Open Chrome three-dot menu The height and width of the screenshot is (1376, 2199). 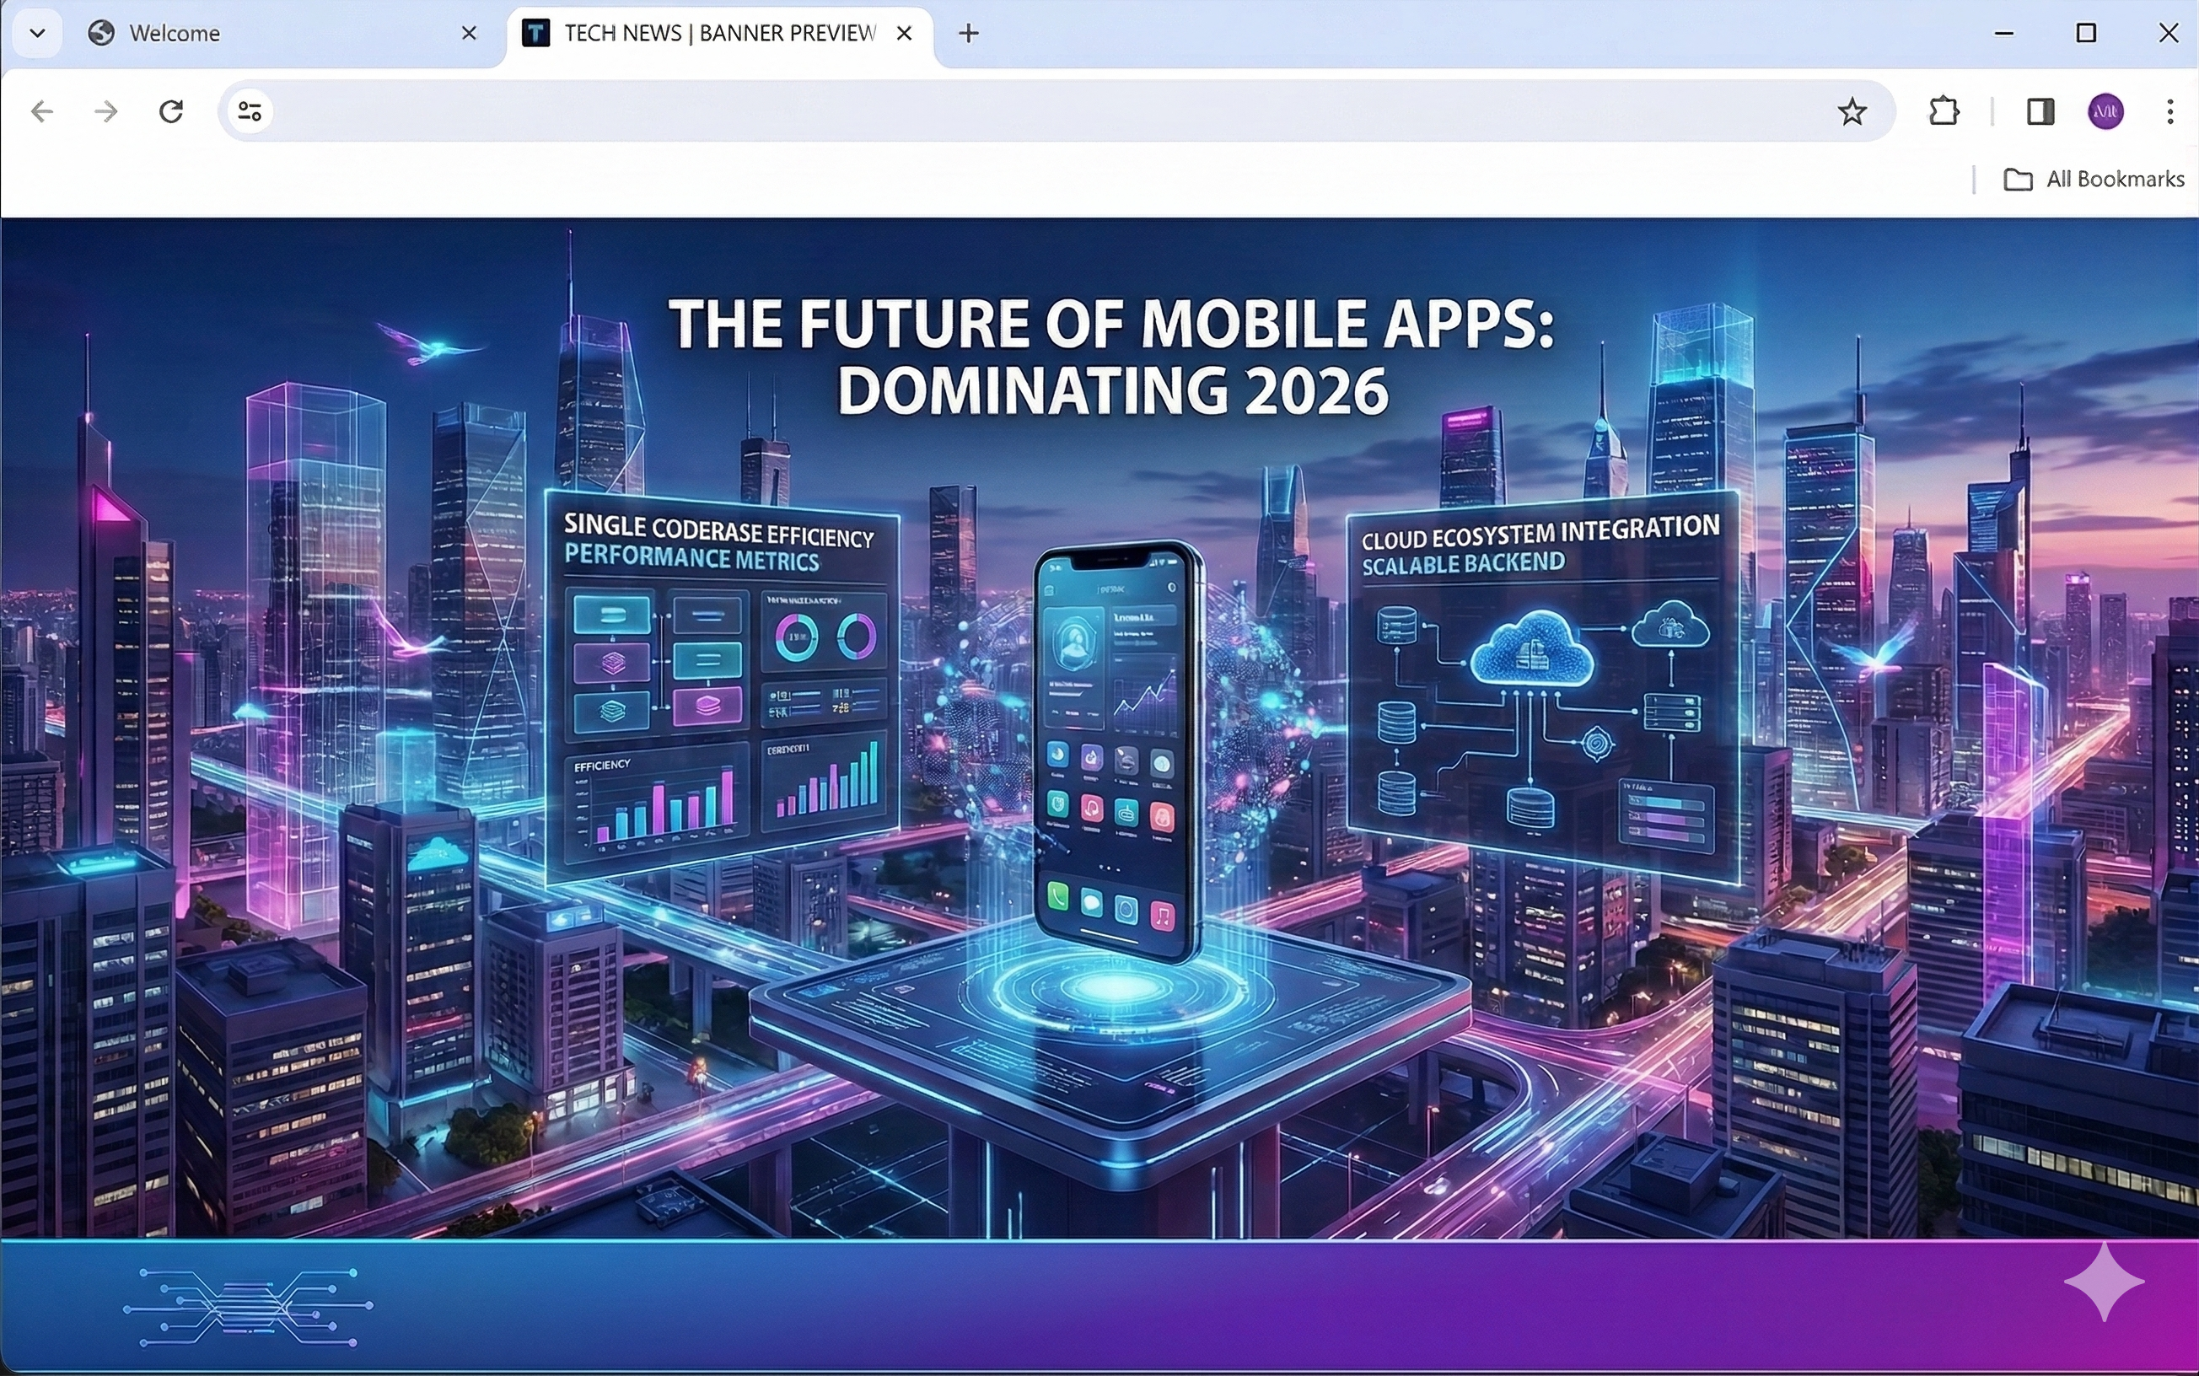coord(2169,112)
